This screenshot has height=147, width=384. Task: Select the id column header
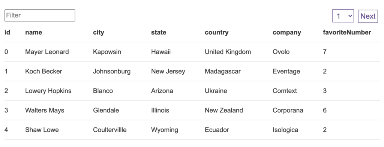click(x=7, y=32)
